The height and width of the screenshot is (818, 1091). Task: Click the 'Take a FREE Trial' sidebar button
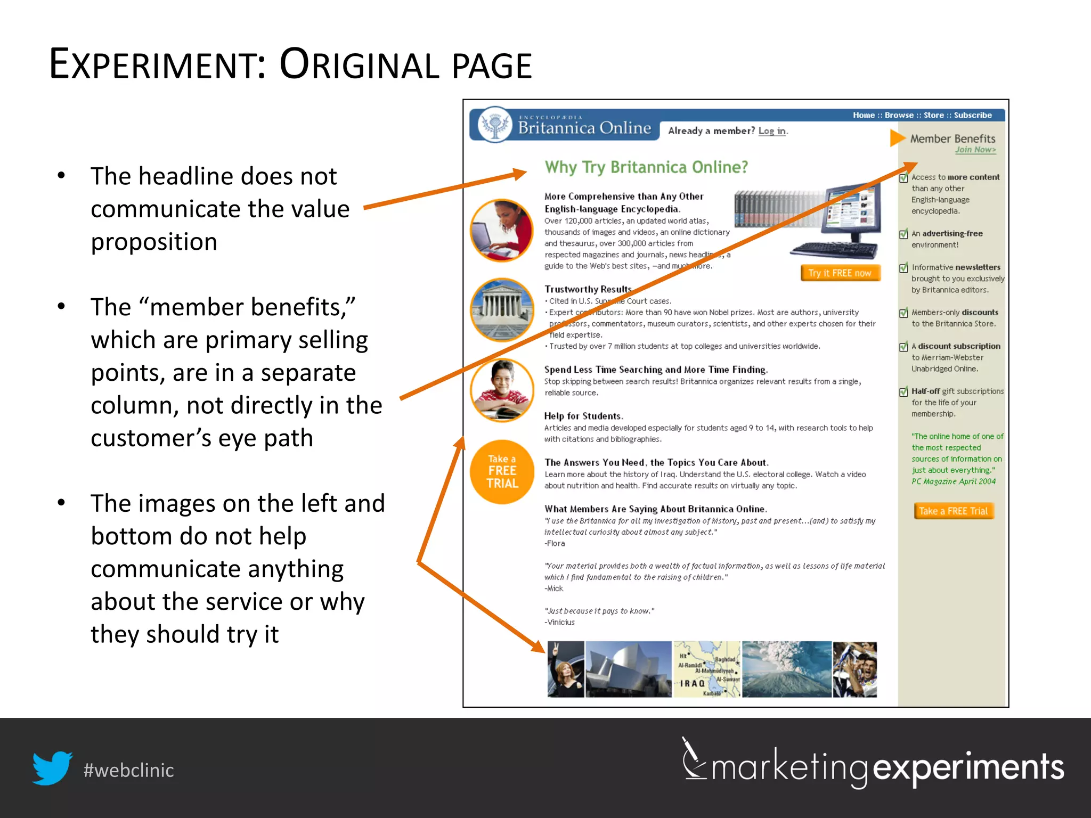click(954, 511)
